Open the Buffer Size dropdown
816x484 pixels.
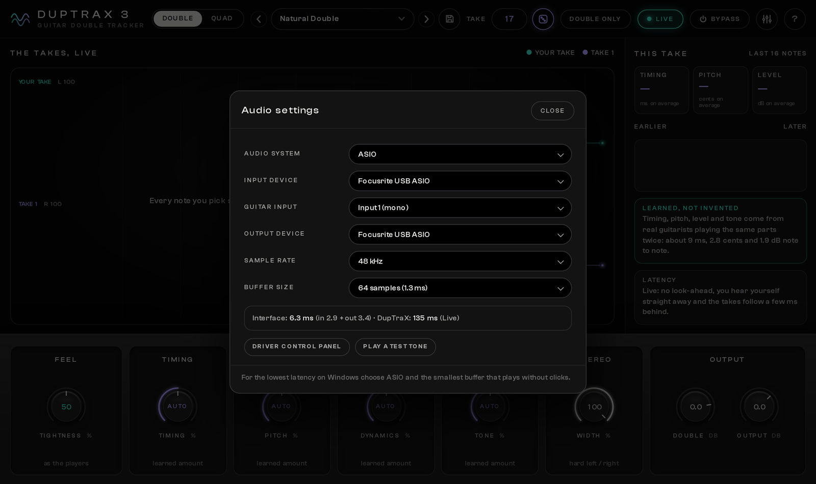pos(460,288)
